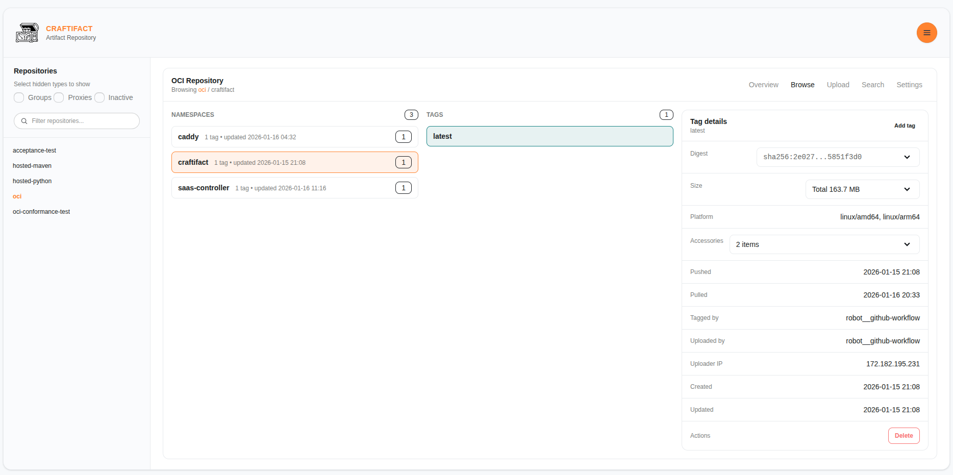Click the namespaces count badge showing 3
The height and width of the screenshot is (475, 953).
pos(411,115)
